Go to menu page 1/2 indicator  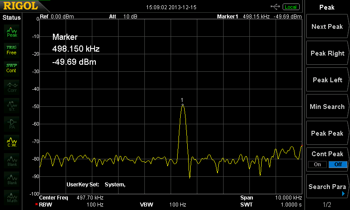point(327,205)
